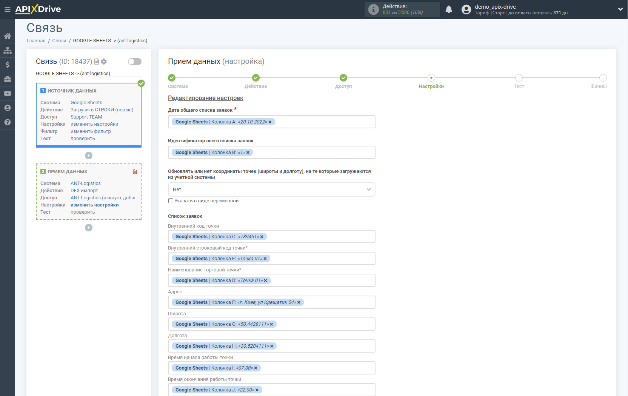Remove the Колонка C tag
Image resolution: width=628 pixels, height=396 pixels.
(262, 237)
